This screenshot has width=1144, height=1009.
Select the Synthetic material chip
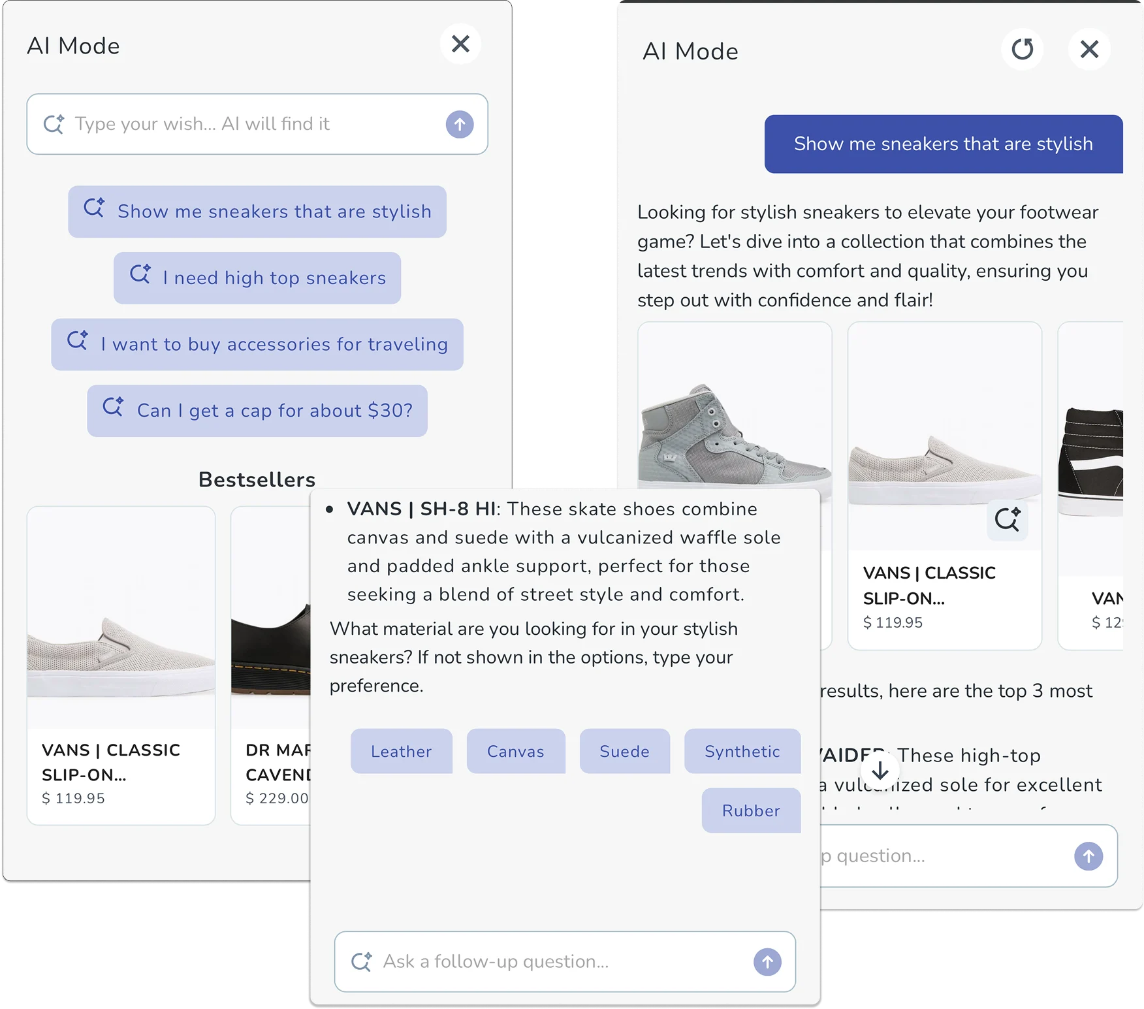[x=742, y=752]
